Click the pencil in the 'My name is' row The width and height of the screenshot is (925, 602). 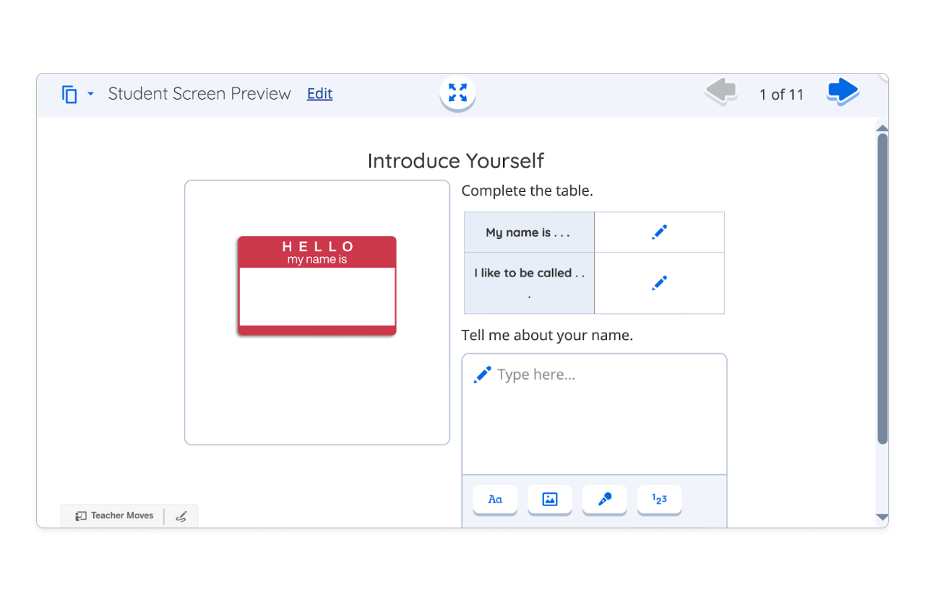[x=659, y=232]
